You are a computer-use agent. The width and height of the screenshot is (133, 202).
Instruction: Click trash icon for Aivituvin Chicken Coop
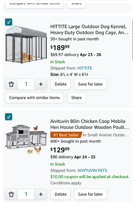pyautogui.click(x=11, y=194)
